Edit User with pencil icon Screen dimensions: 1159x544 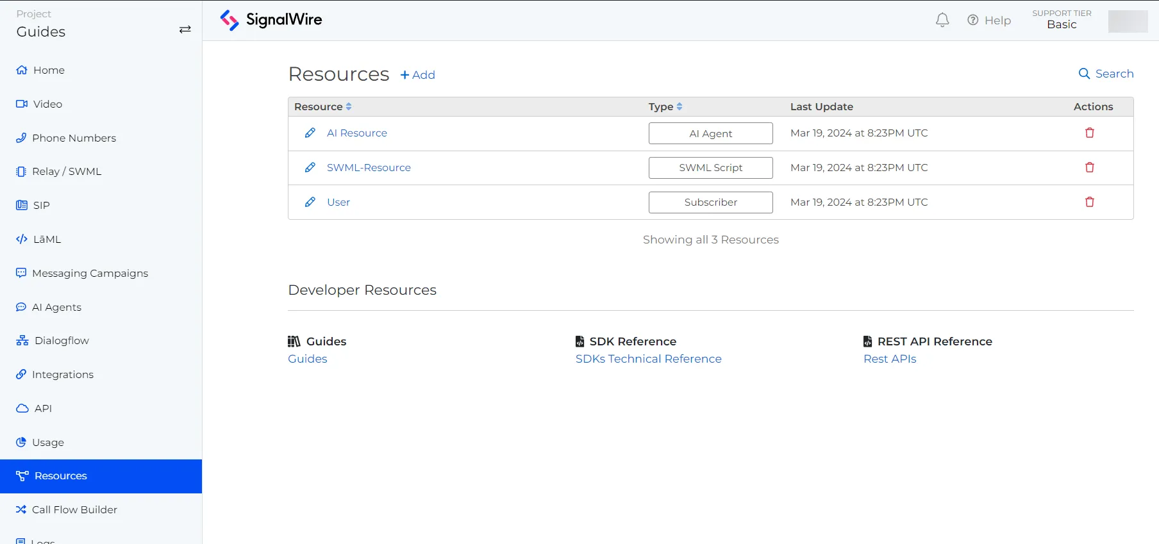(x=310, y=202)
